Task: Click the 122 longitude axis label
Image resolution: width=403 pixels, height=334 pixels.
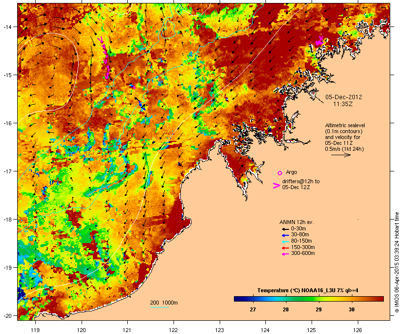Action: tap(173, 330)
